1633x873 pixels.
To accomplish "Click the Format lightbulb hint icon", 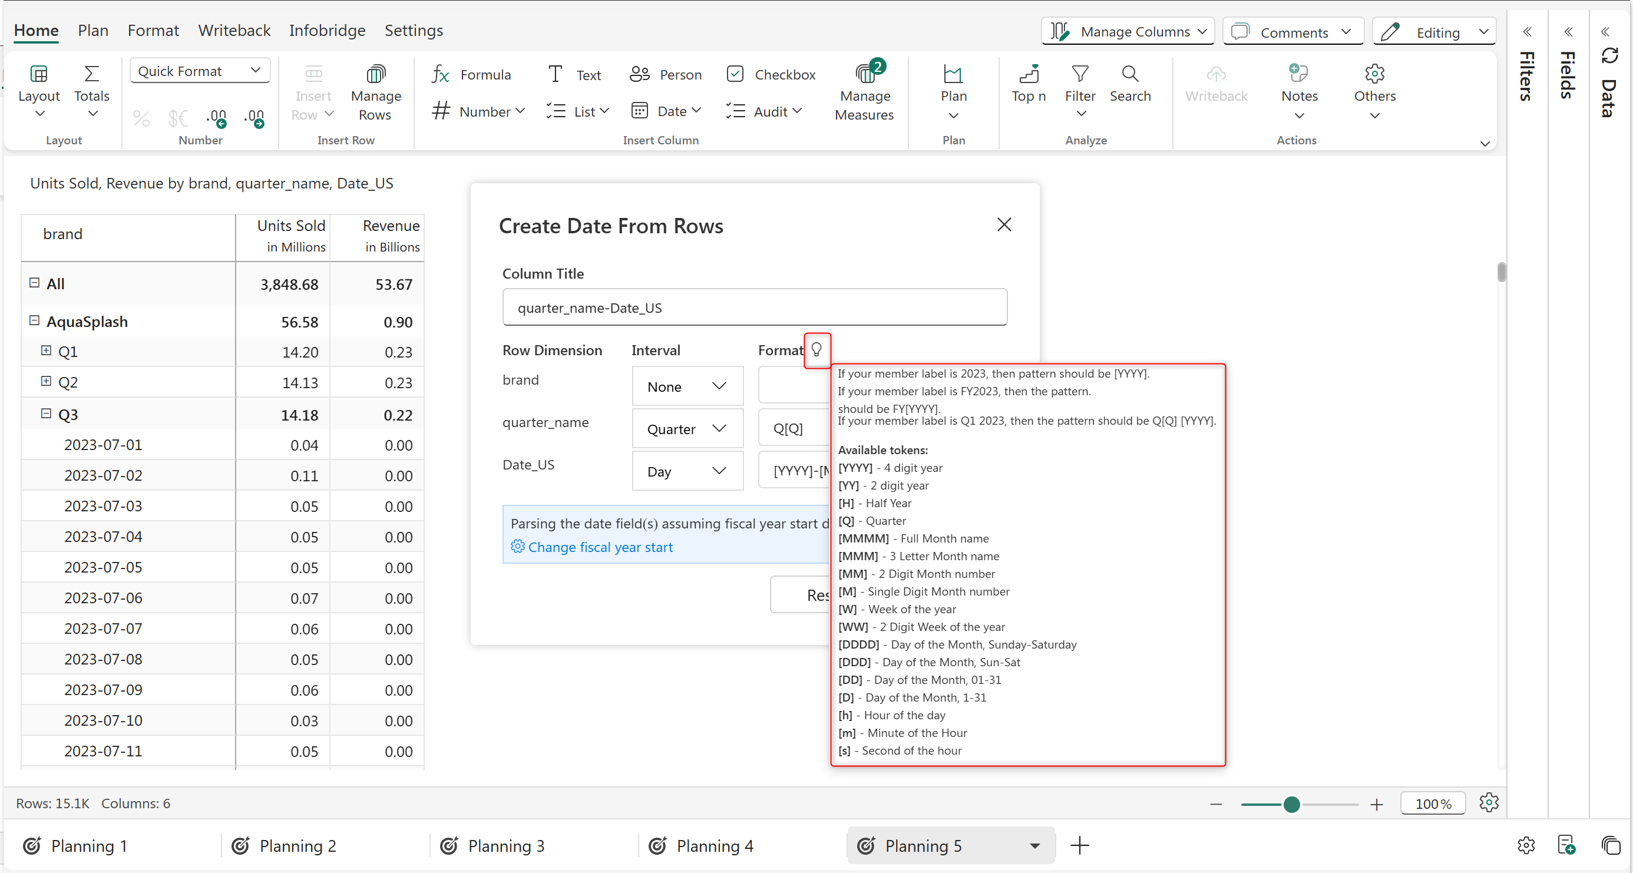I will coord(816,349).
